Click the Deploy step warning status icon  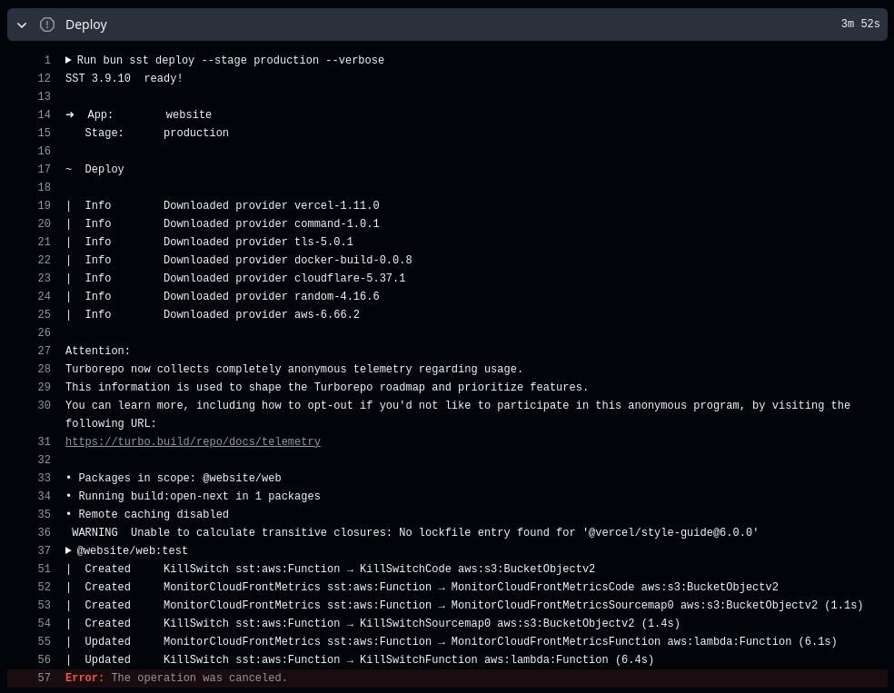click(x=47, y=25)
